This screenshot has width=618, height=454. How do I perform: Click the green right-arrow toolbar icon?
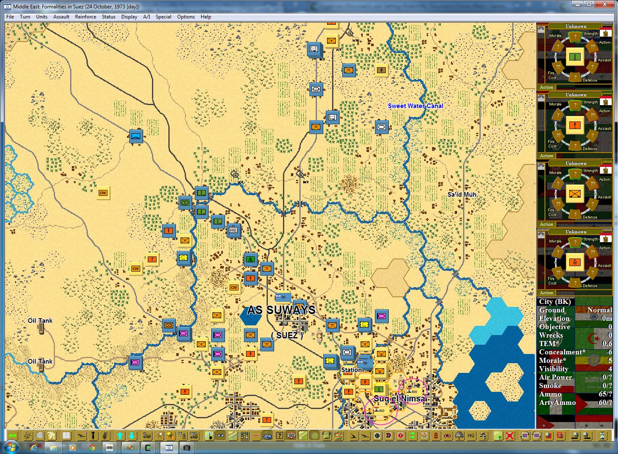tap(12, 436)
